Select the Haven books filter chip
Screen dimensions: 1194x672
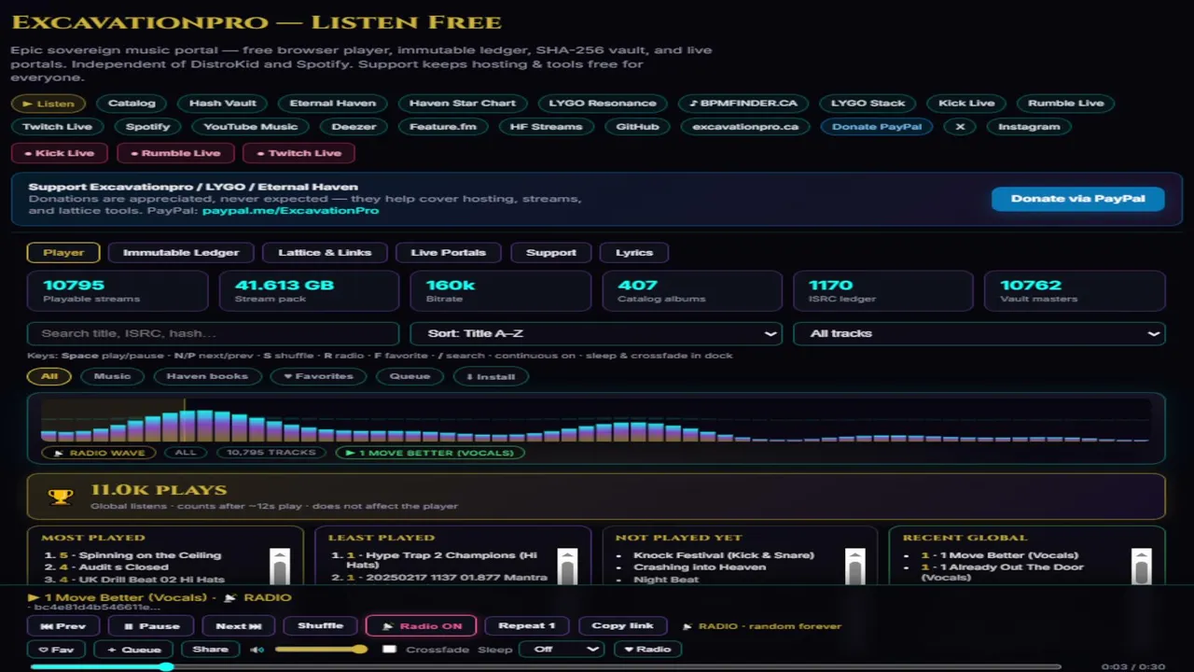pos(207,377)
